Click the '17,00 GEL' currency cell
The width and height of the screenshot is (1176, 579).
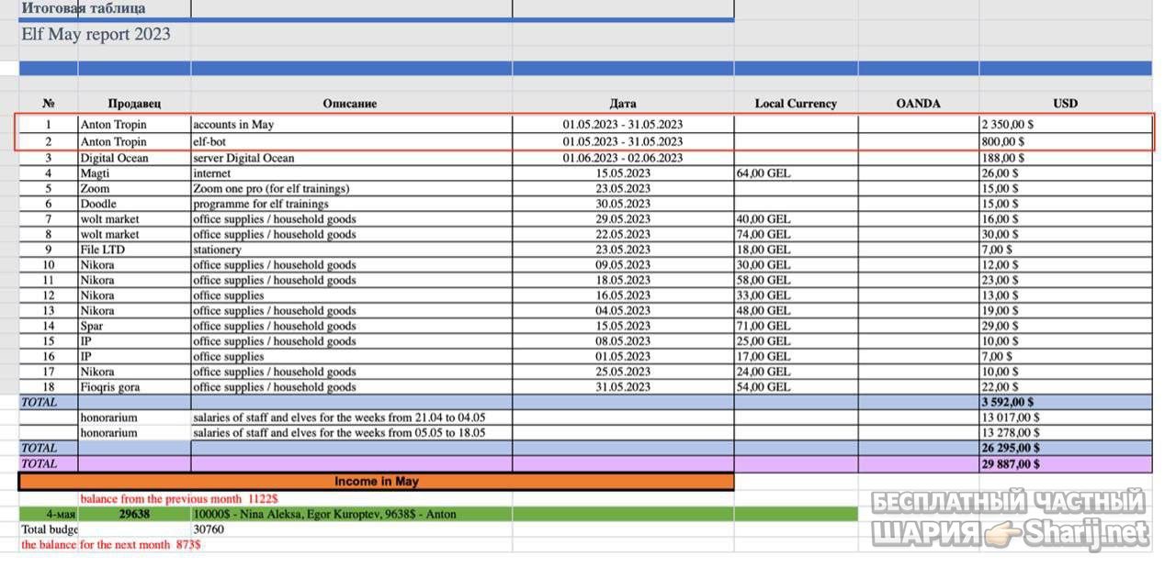click(796, 356)
